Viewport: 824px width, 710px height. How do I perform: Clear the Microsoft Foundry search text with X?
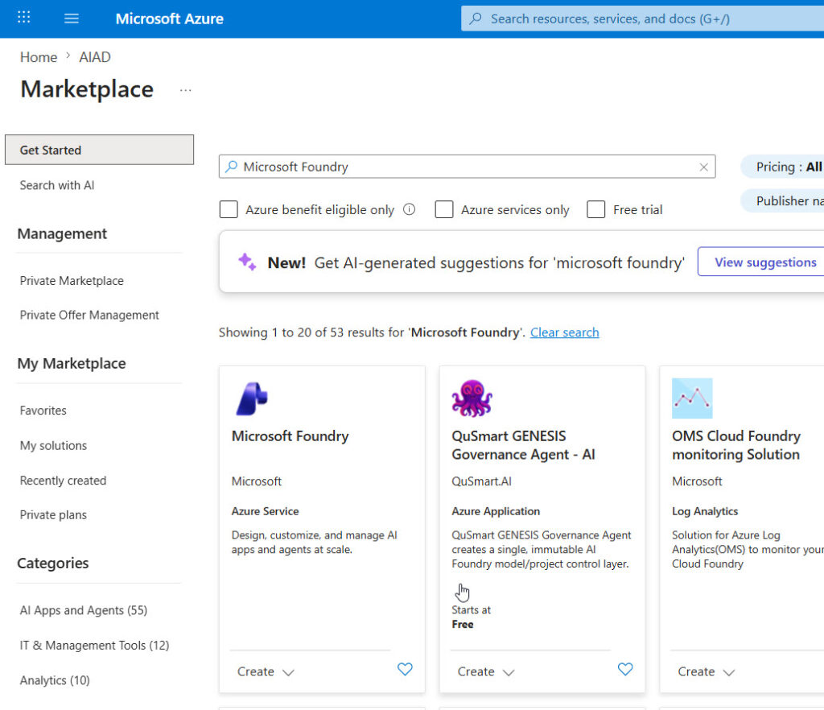tap(703, 167)
